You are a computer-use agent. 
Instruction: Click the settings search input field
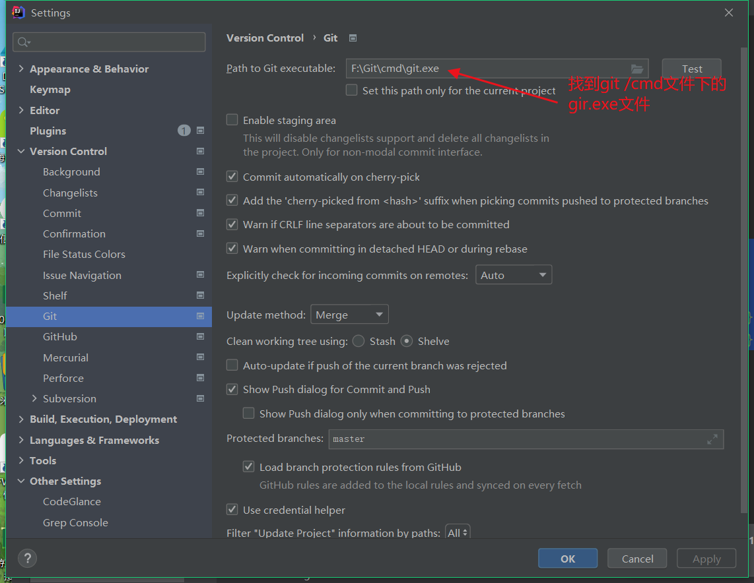point(109,42)
